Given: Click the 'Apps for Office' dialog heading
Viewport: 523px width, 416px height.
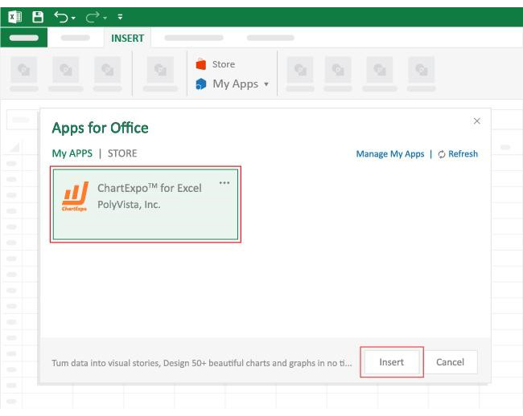Looking at the screenshot, I should [100, 128].
